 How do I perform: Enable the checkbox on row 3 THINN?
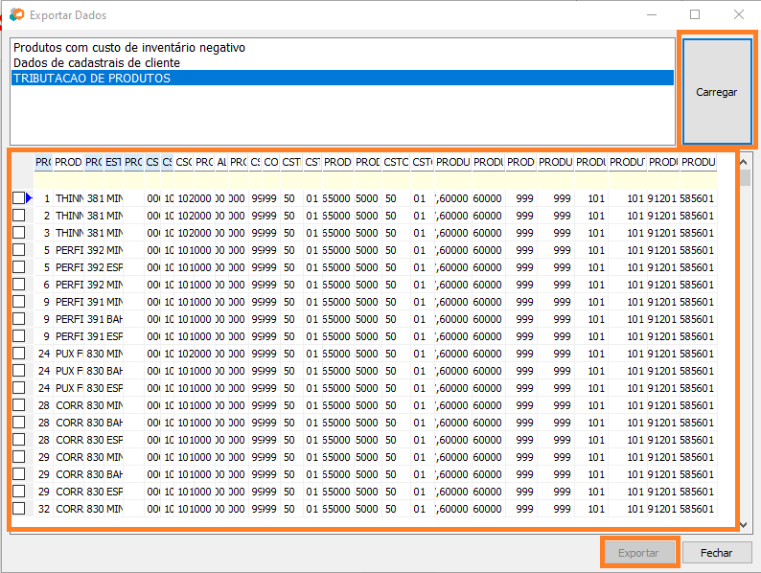click(19, 233)
